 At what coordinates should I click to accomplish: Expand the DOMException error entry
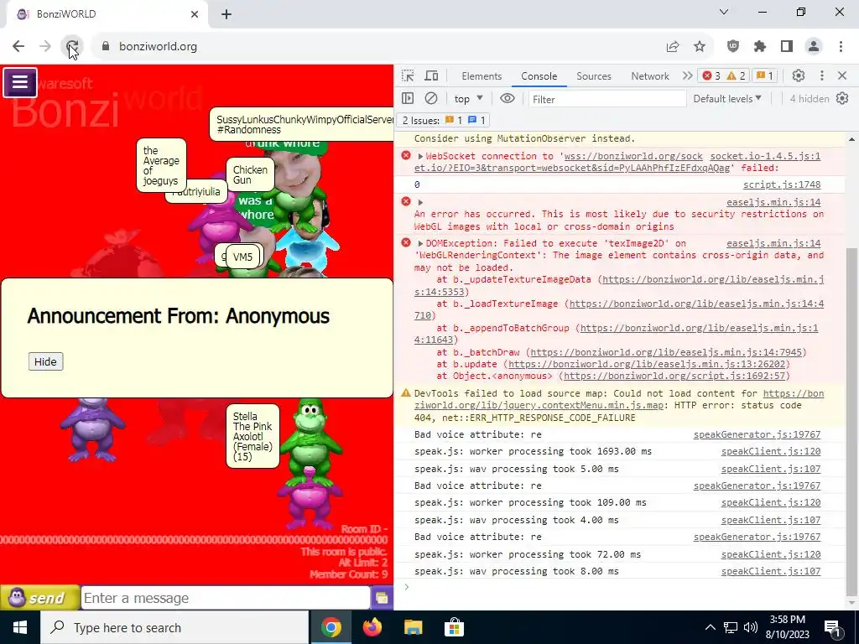pyautogui.click(x=420, y=244)
